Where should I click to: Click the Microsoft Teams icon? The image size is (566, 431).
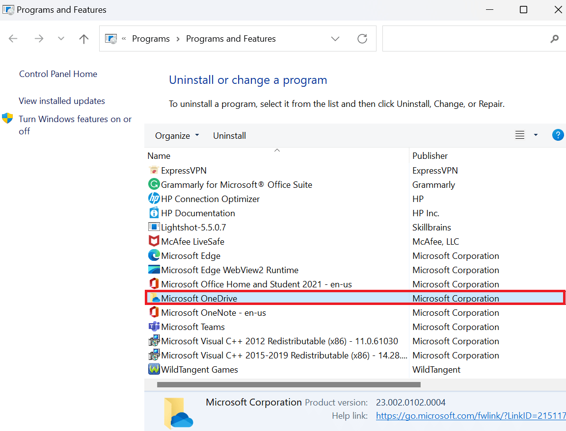[x=154, y=327]
